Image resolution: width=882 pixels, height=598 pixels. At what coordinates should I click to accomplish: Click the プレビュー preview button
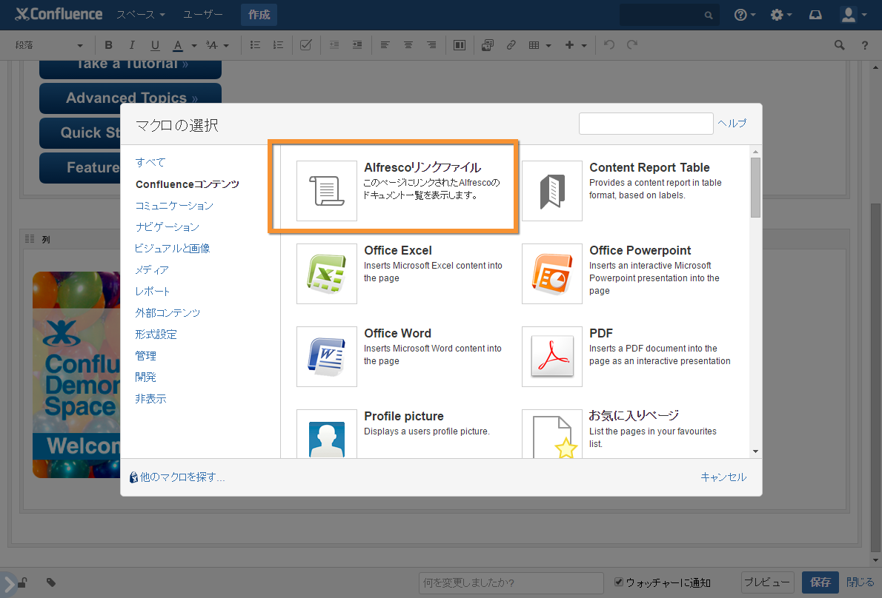(x=767, y=582)
